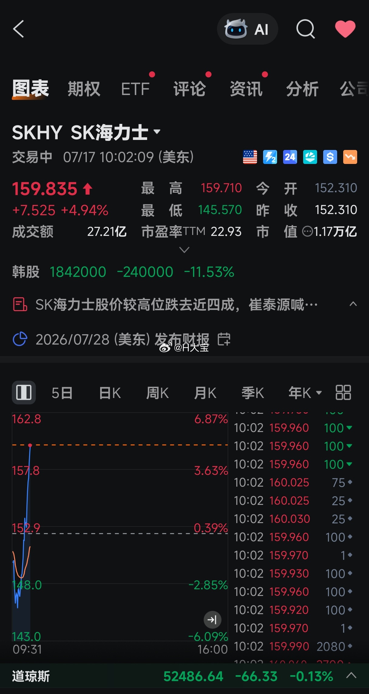Tap the 市盈率TTM 22.93 value

pos(226,232)
